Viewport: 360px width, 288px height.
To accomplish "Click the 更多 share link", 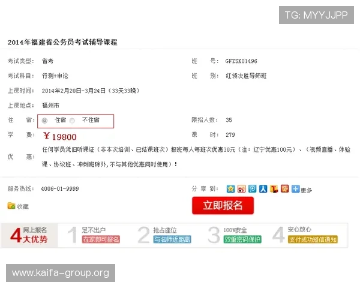I will pyautogui.click(x=306, y=190).
